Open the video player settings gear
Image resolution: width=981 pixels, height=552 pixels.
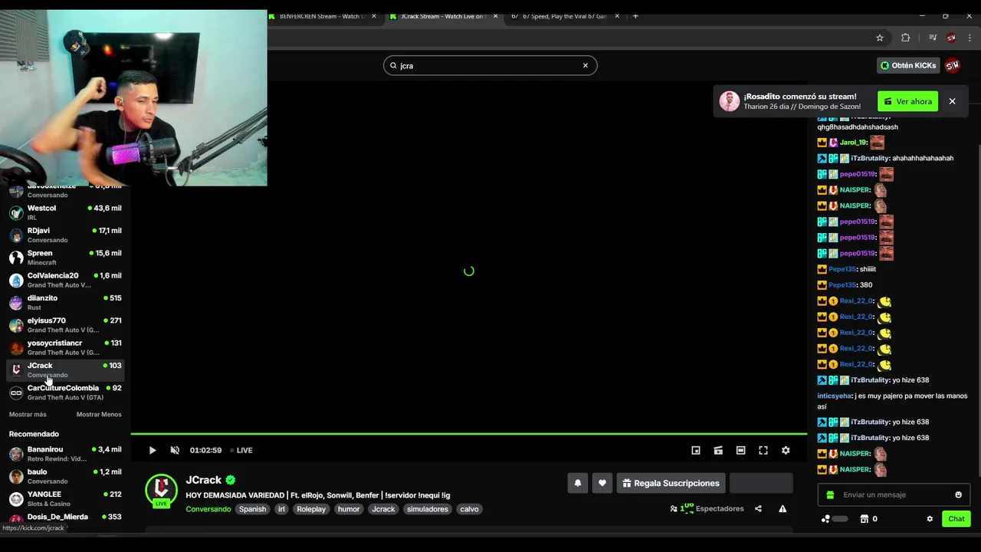click(786, 450)
